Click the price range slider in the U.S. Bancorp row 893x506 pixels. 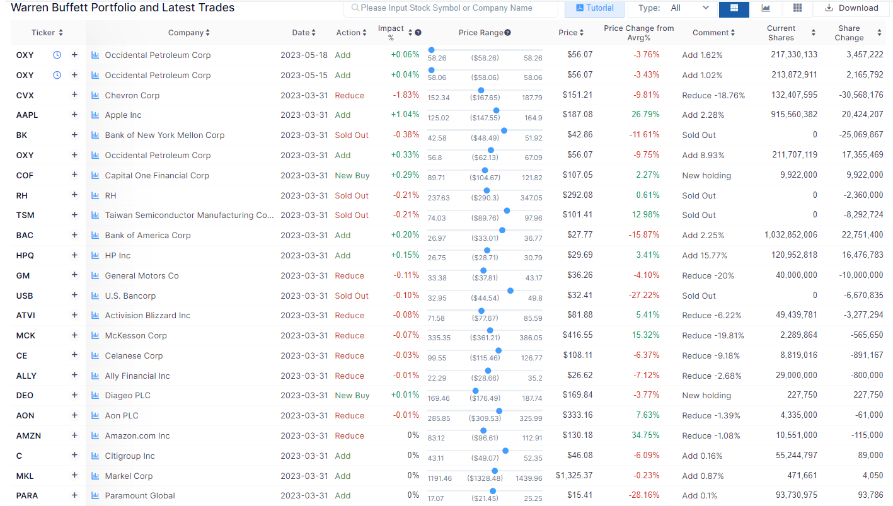point(485,291)
